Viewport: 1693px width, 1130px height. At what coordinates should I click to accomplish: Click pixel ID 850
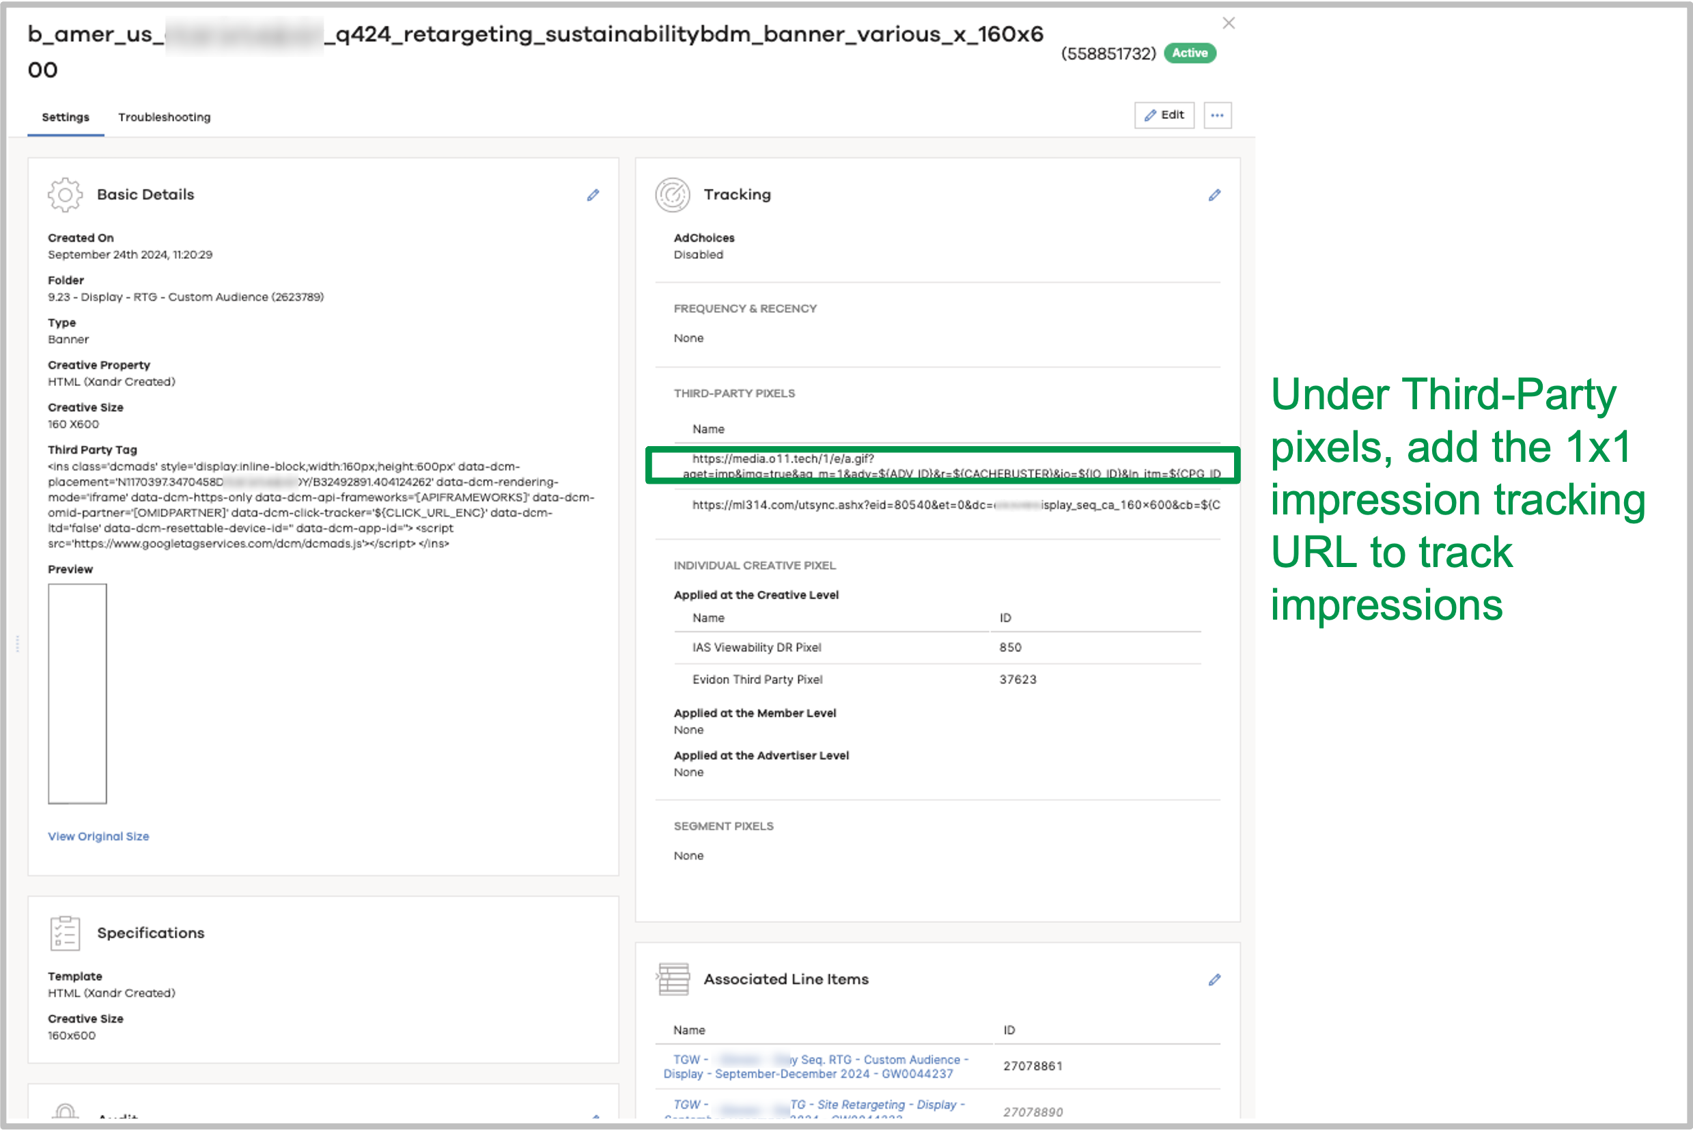[x=1010, y=647]
